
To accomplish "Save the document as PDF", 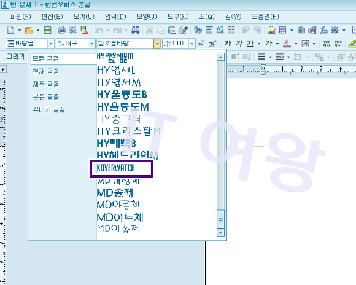I will (85, 30).
